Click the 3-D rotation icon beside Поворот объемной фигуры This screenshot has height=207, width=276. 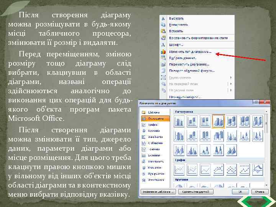(x=163, y=71)
